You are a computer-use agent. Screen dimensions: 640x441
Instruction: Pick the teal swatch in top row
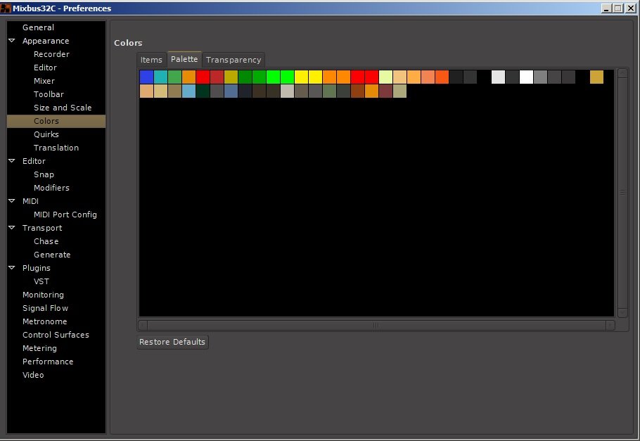pos(160,77)
